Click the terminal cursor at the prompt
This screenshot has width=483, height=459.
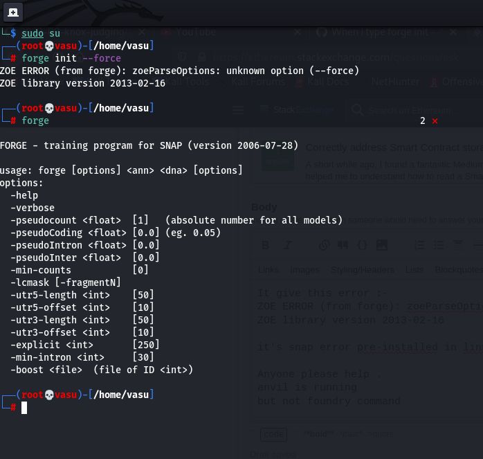(x=24, y=408)
